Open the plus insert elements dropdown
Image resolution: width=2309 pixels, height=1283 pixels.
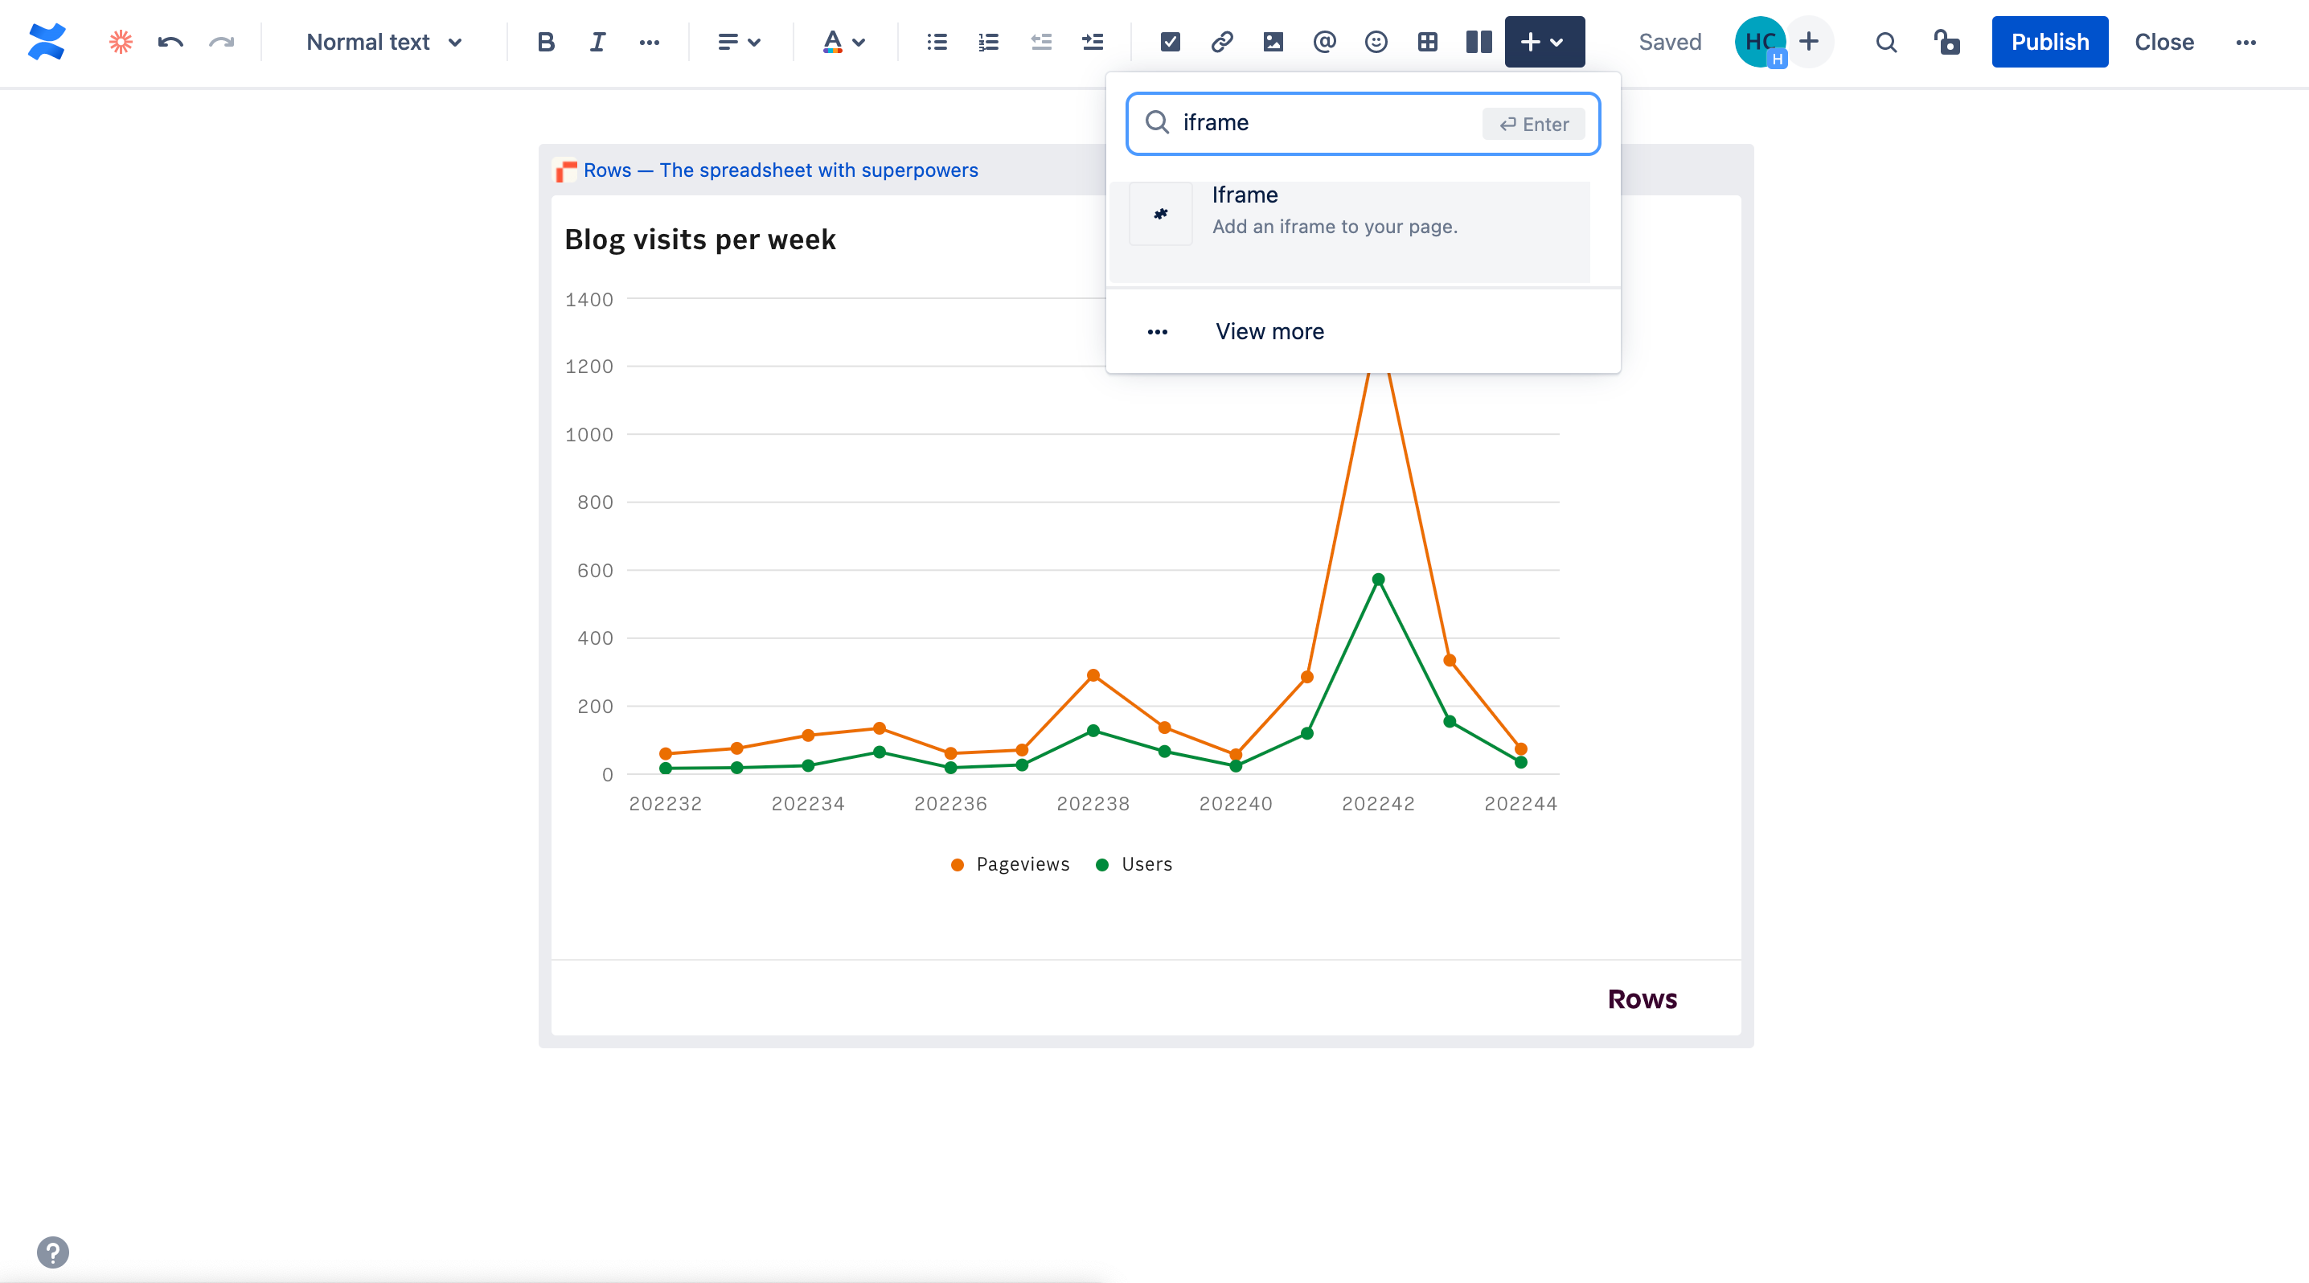click(1544, 42)
